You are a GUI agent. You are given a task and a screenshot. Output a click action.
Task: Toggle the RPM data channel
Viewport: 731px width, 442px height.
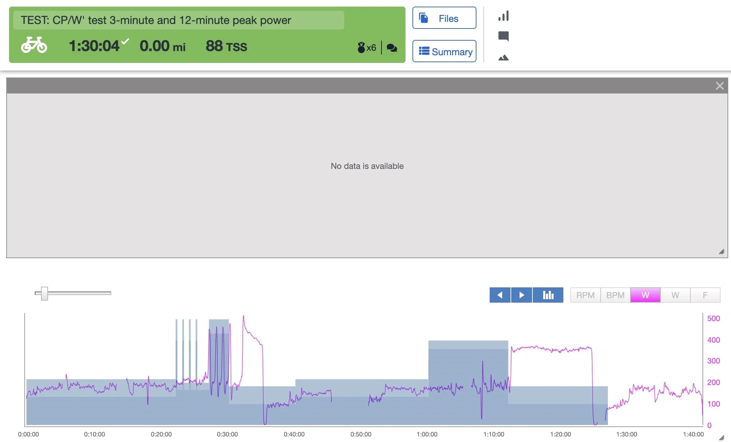coord(585,295)
